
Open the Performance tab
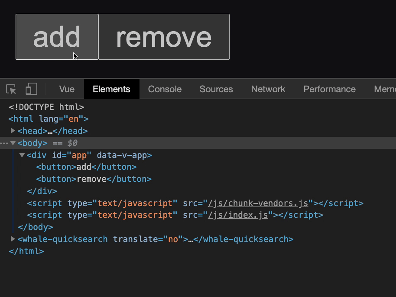pyautogui.click(x=330, y=89)
